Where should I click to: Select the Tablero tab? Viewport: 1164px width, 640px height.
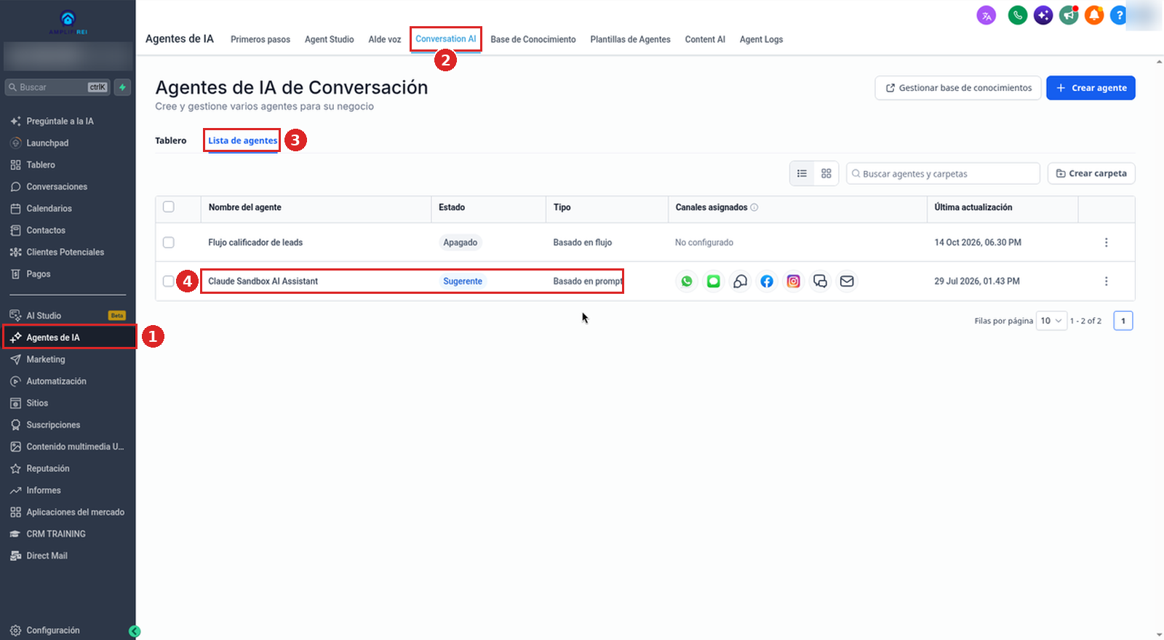tap(171, 140)
